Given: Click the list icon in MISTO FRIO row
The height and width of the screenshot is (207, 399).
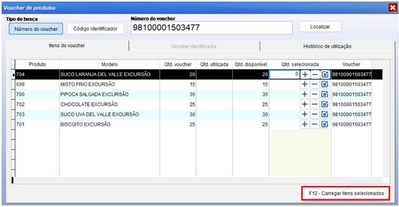Looking at the screenshot, I should (x=325, y=84).
